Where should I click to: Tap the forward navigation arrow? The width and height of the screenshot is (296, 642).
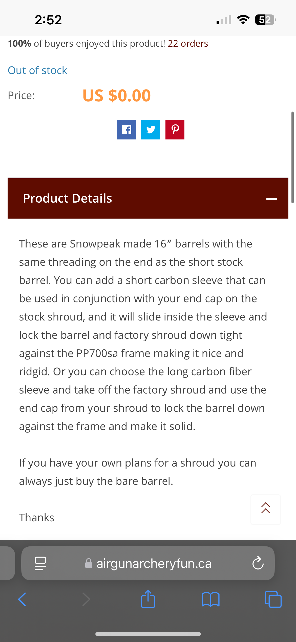[86, 599]
